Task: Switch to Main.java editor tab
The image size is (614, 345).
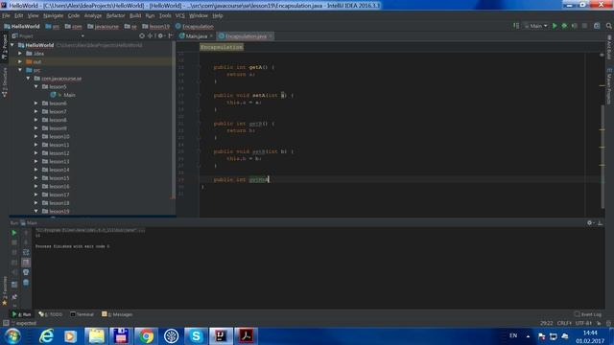Action: pos(196,36)
